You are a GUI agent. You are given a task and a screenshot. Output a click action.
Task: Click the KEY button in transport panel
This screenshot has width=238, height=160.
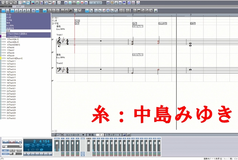pos(5,150)
